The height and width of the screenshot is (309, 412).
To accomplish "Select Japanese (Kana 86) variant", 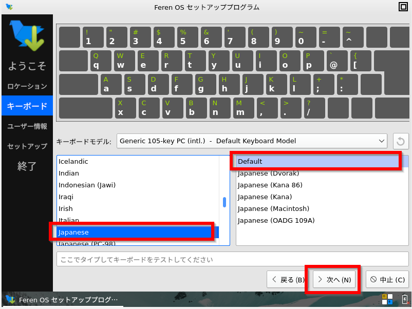I will click(322, 185).
